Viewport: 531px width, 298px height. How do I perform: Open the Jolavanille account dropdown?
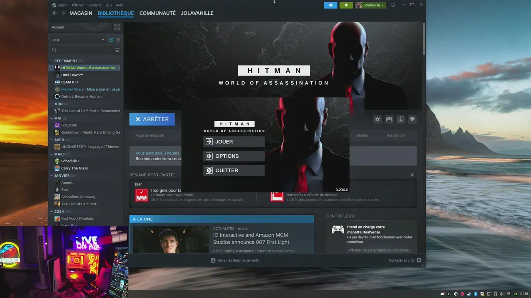point(370,5)
